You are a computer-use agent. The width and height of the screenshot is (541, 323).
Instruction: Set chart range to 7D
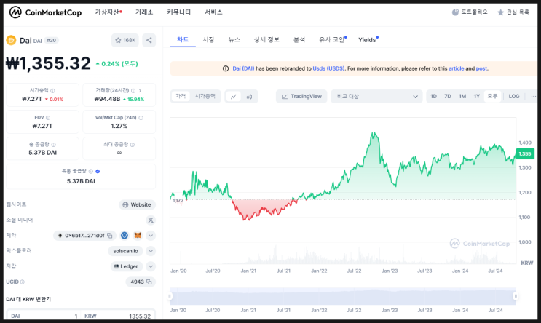[448, 97]
